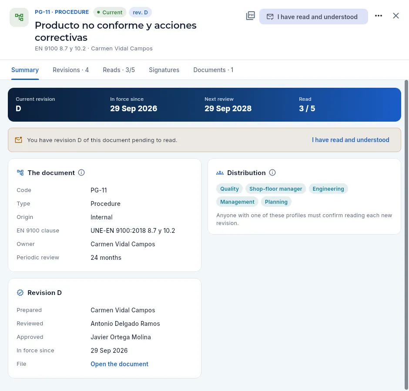Click the Management profile tag

point(237,202)
